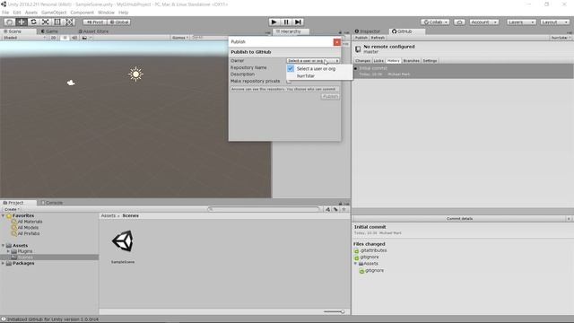Open the Component menu
Viewport: 574px width, 323px height.
82,13
